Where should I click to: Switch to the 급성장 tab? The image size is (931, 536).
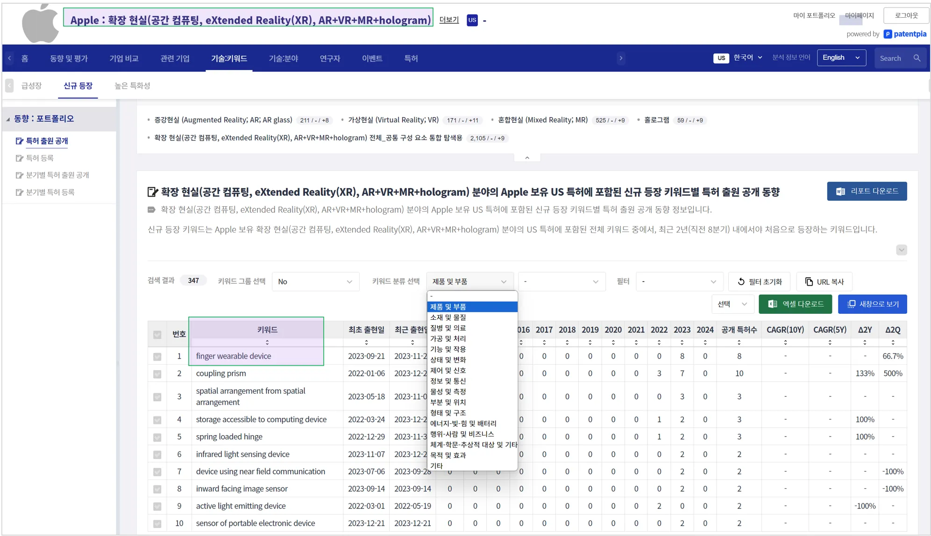(x=31, y=86)
